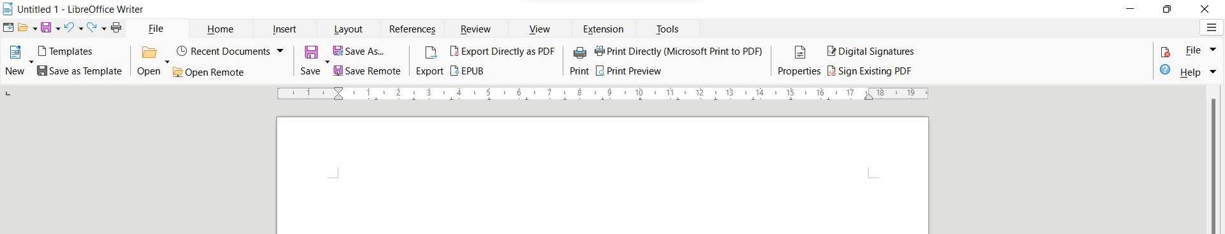This screenshot has width=1225, height=234.
Task: Click Export Directly as PDF
Action: [502, 52]
